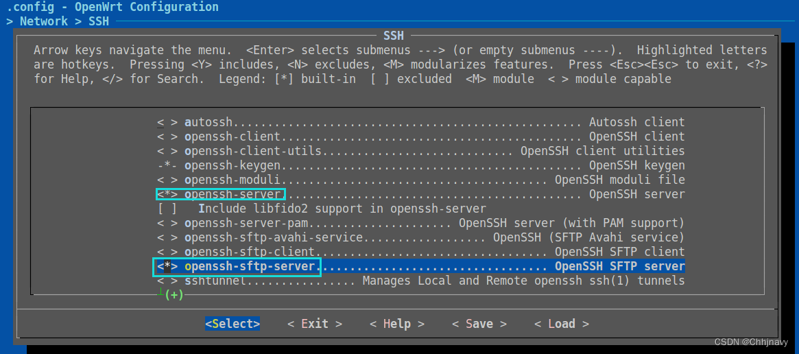Select the openssh-sftp-server package name
Viewport: 799px width, 354px height.
click(250, 266)
